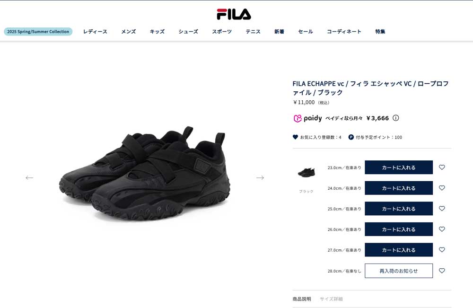Favorite the 26.0cm size heart icon
Image resolution: width=473 pixels, height=308 pixels.
(442, 229)
